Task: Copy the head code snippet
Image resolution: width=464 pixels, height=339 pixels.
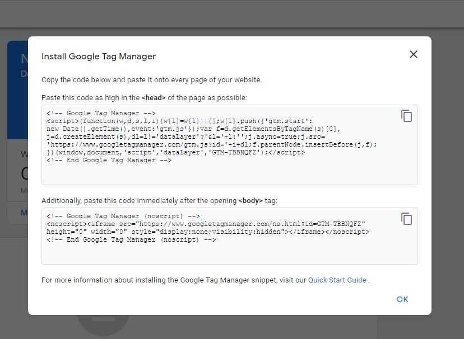Action: pyautogui.click(x=407, y=116)
